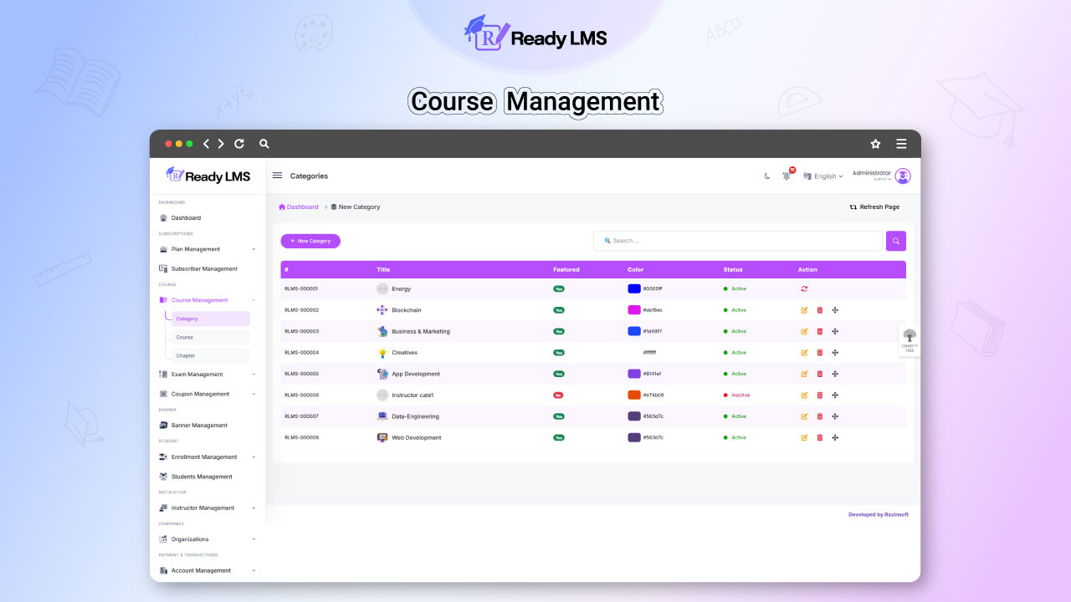Edit the Blockchain category
This screenshot has width=1071, height=602.
coord(804,310)
